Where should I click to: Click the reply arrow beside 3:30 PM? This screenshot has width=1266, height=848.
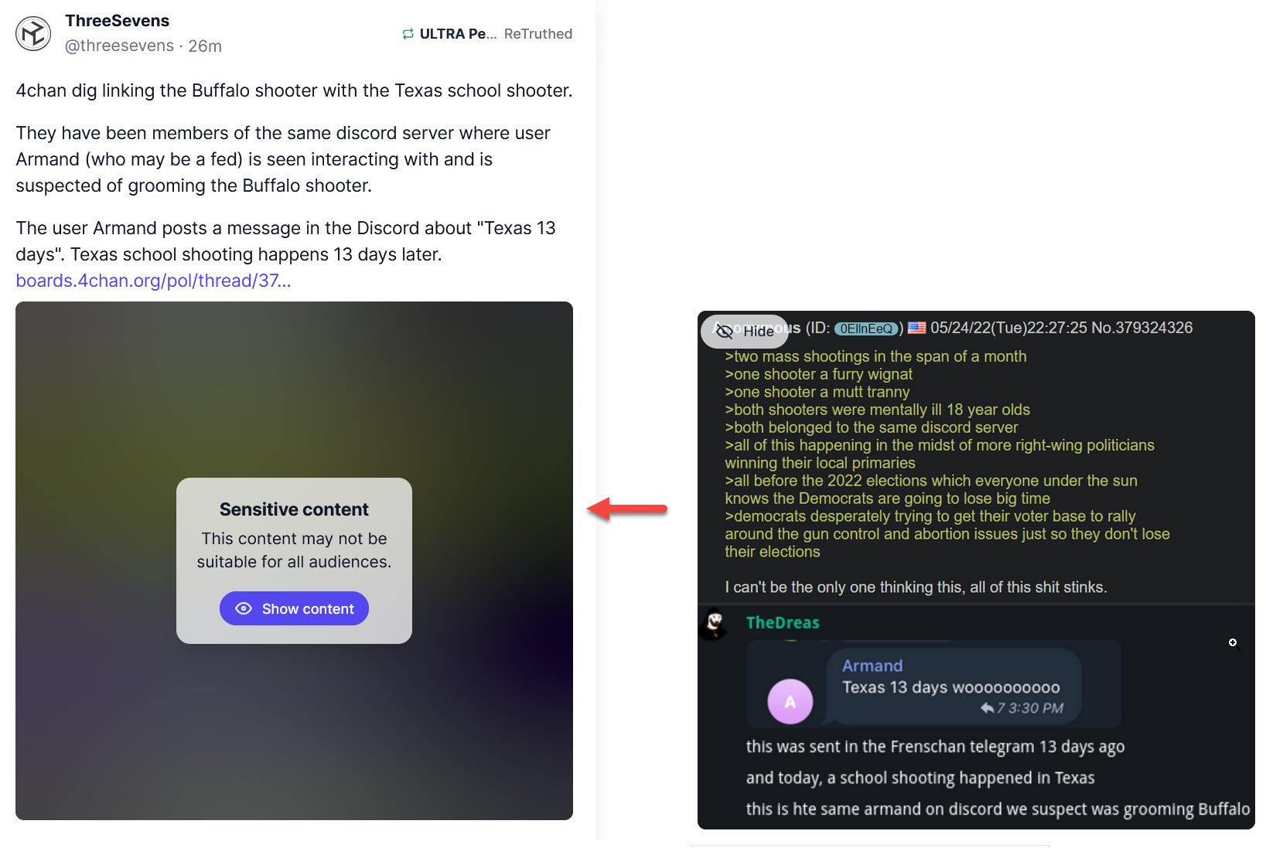[x=987, y=708]
